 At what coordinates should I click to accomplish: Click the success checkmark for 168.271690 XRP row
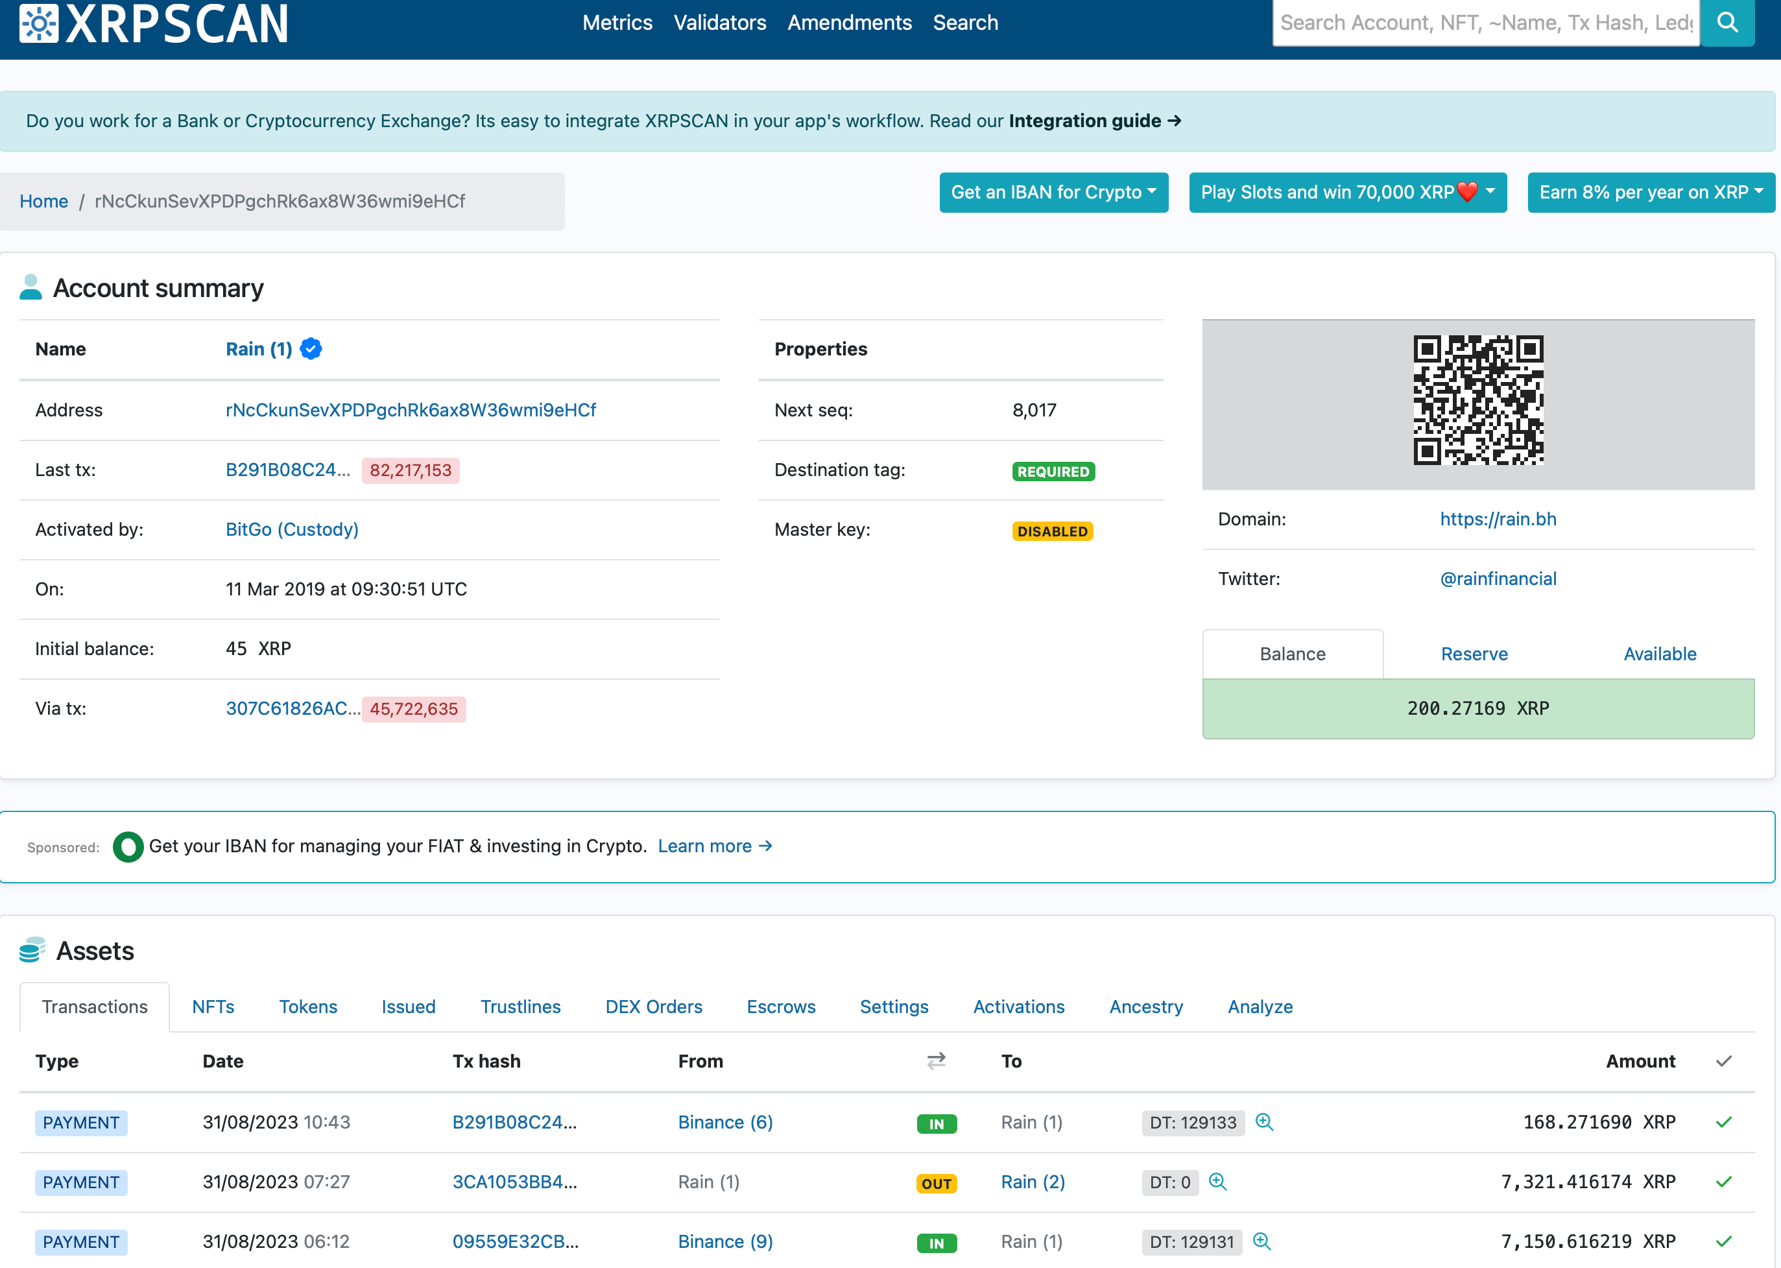[x=1724, y=1122]
